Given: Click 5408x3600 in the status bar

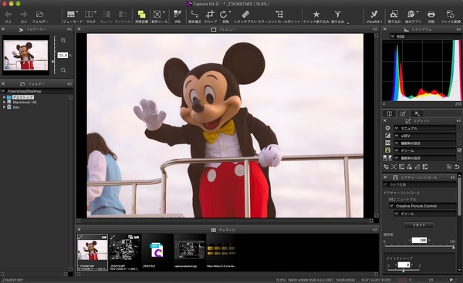Looking at the screenshot, I should coord(346,280).
